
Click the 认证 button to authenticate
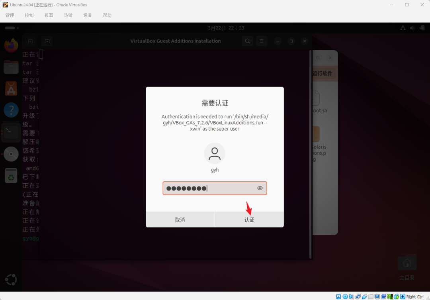click(249, 219)
